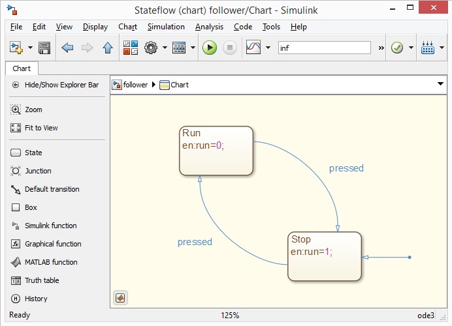
Task: Open the Edit menu
Action: (39, 27)
